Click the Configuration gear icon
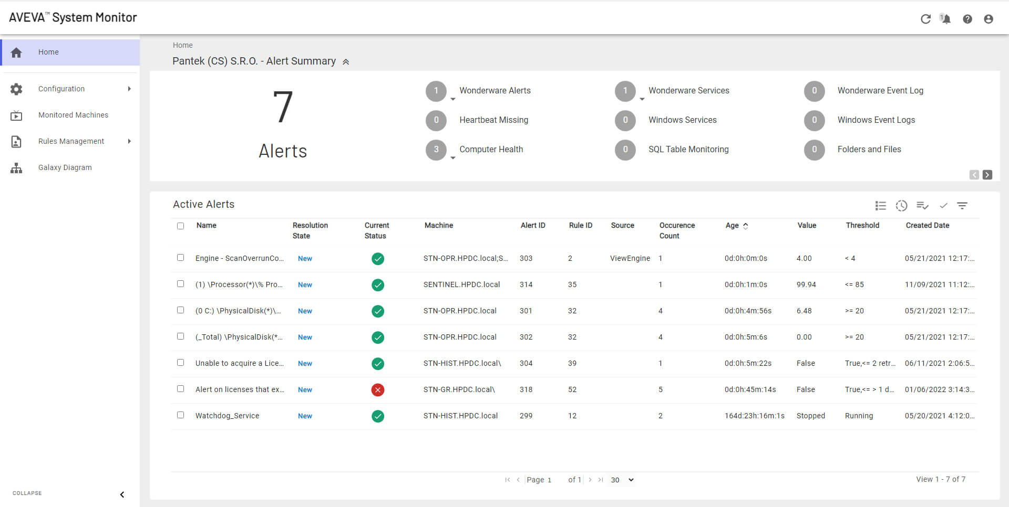This screenshot has height=507, width=1009. 16,89
